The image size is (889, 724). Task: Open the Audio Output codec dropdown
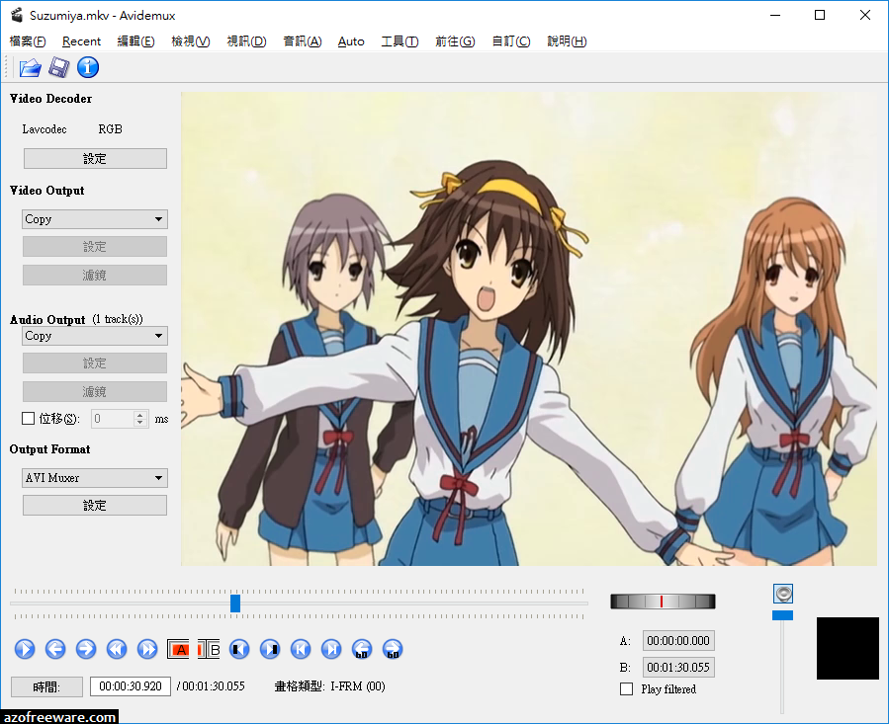click(x=95, y=336)
